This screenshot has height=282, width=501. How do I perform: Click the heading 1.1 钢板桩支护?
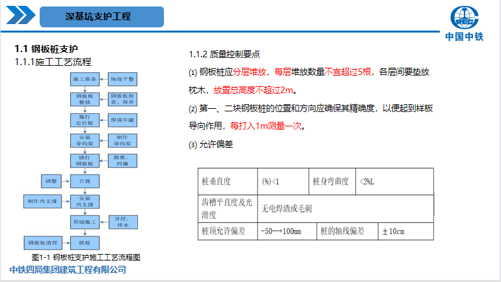click(46, 49)
